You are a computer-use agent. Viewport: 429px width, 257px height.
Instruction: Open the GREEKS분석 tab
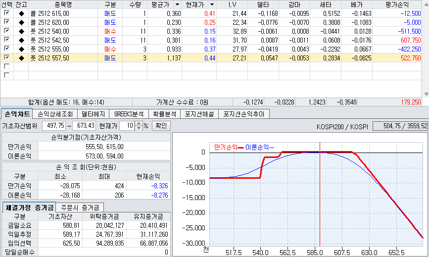point(129,114)
